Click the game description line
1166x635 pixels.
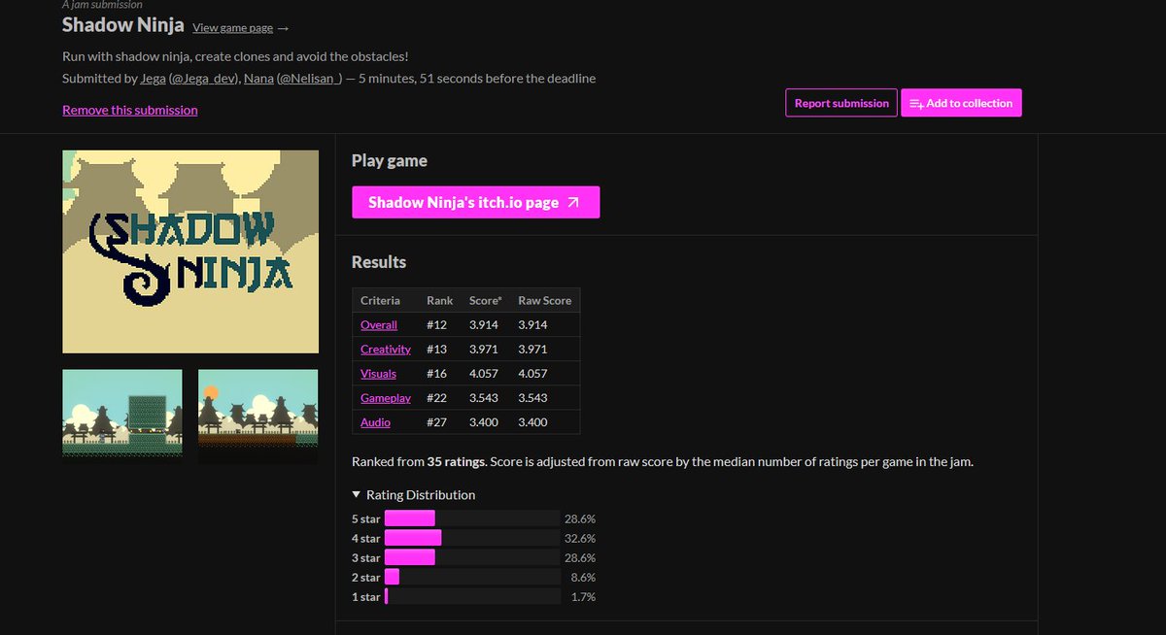pyautogui.click(x=235, y=56)
